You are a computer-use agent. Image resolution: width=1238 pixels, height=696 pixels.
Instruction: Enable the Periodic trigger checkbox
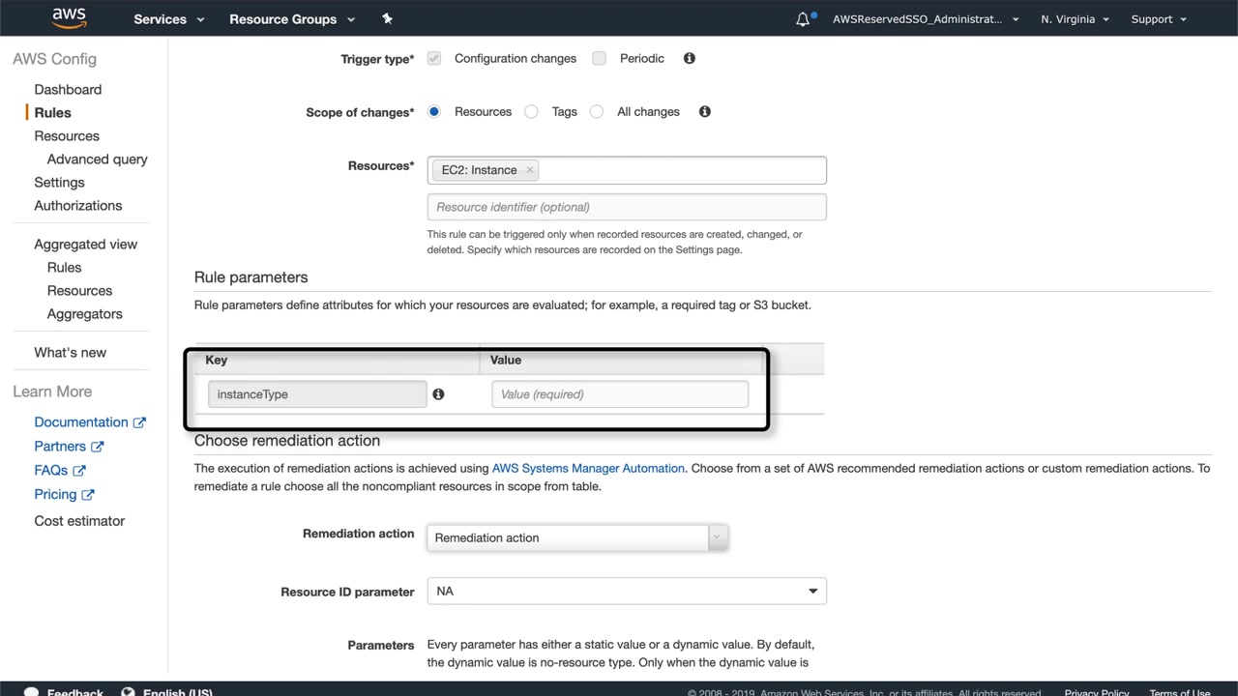point(600,58)
